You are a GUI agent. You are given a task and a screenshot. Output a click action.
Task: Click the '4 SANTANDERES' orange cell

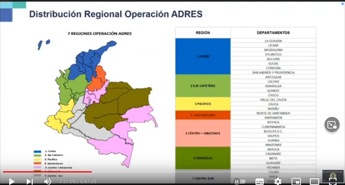tap(203, 115)
